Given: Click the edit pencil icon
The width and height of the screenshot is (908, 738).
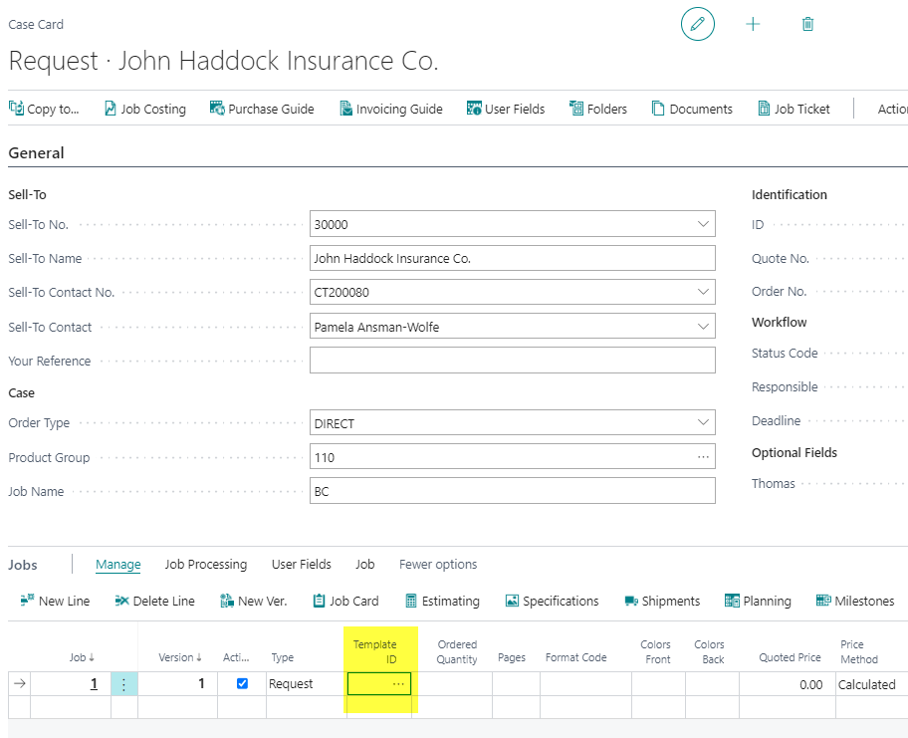Looking at the screenshot, I should coord(697,24).
